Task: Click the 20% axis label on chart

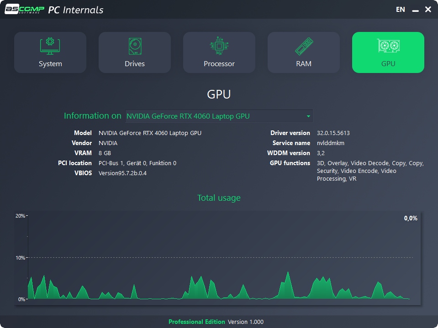Action: (x=21, y=216)
